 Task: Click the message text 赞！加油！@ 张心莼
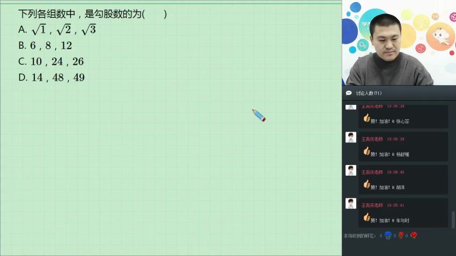pos(390,122)
